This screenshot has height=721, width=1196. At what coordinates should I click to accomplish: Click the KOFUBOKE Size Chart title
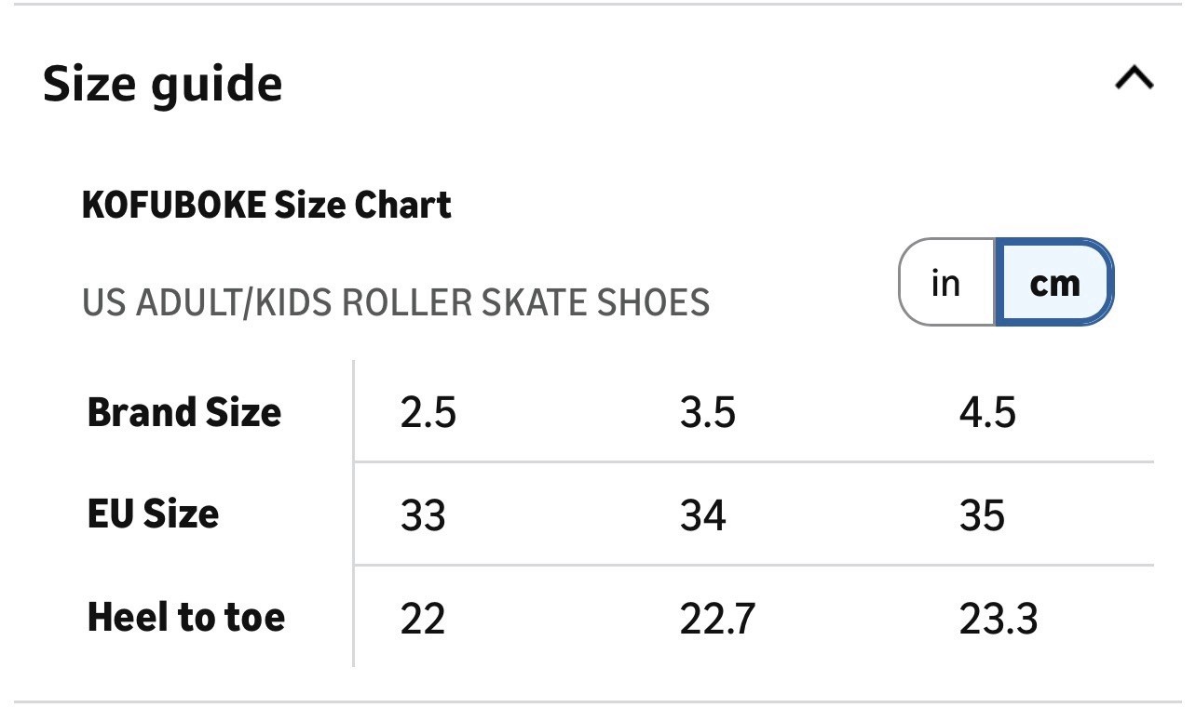click(266, 205)
